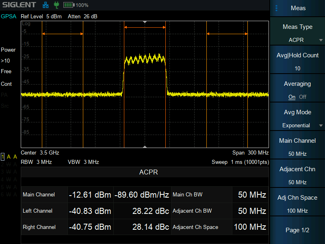
Task: Click Span 300 MHz readout
Action: [250, 153]
